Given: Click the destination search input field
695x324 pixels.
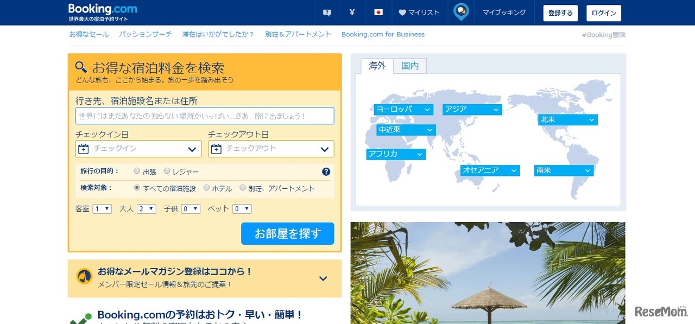Looking at the screenshot, I should [205, 116].
